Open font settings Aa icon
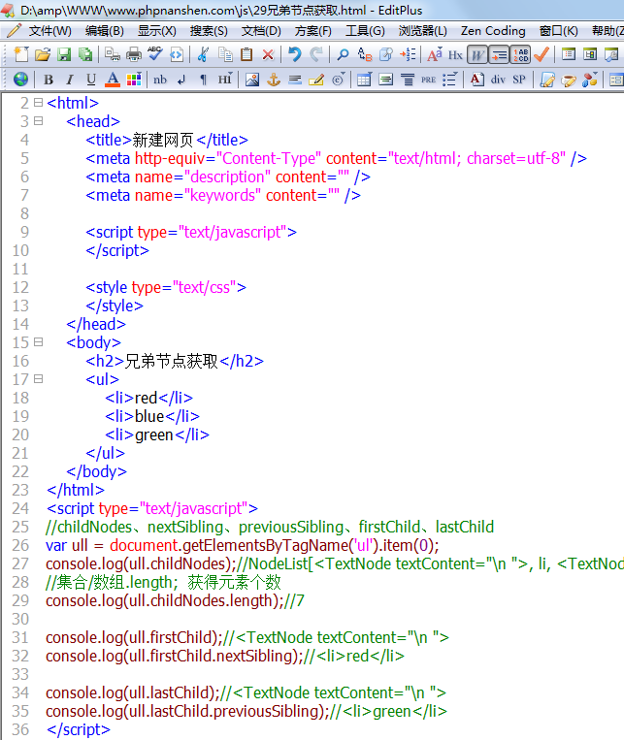624x740 pixels. tap(435, 54)
